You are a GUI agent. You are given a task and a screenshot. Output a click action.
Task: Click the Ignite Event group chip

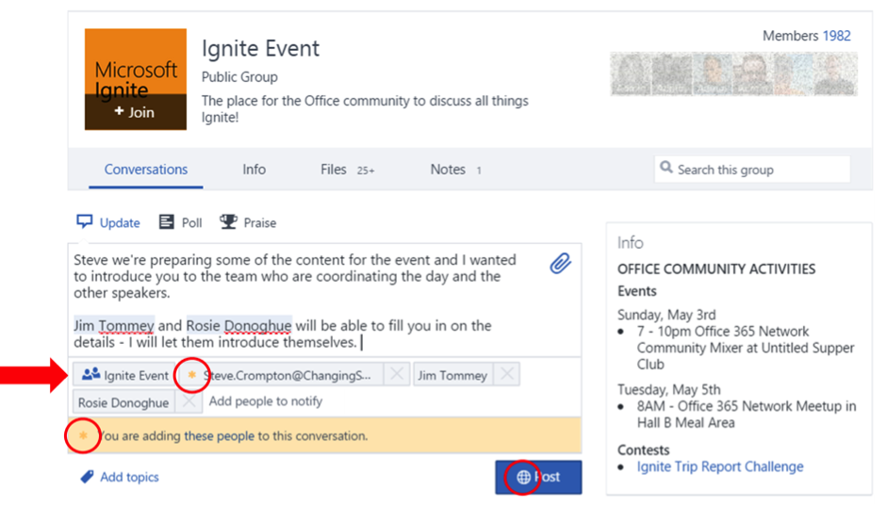pos(123,374)
